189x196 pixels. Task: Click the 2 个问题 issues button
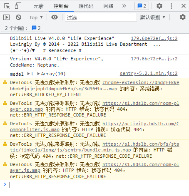22,28
